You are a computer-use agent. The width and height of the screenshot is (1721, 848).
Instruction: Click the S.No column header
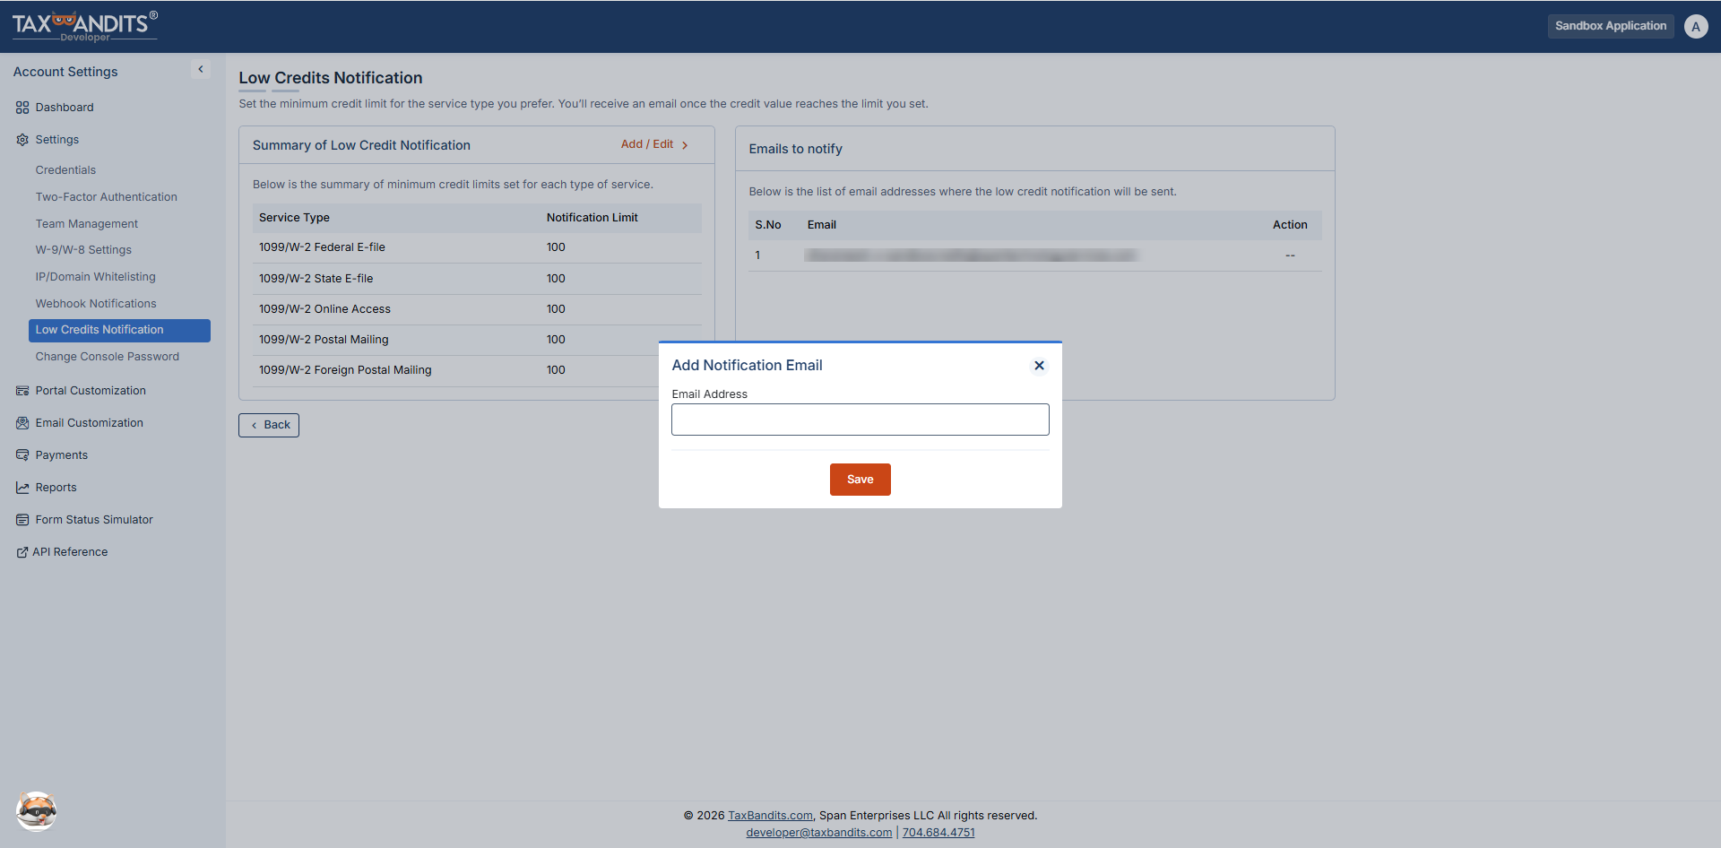pos(767,225)
